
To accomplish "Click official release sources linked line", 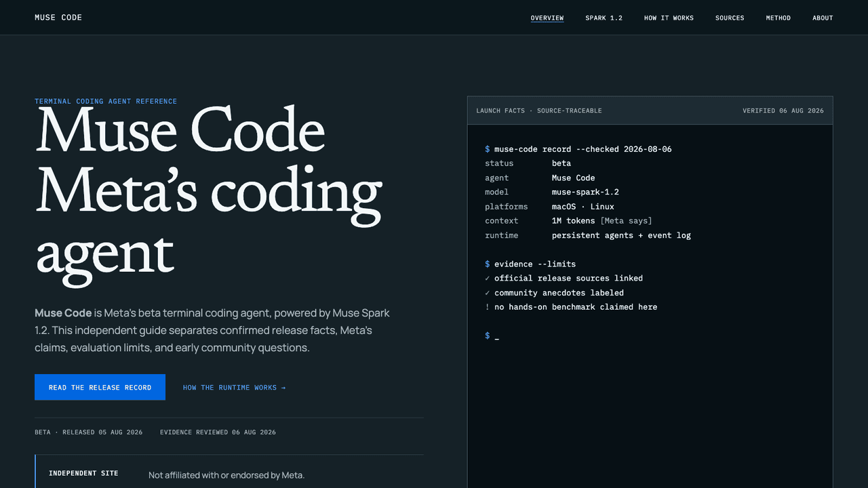I will [x=564, y=278].
